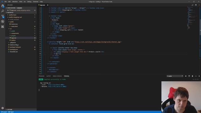Screen dimensions: 201x113
Task: Collapse the Open Editors section
Action: [x=21, y=8]
